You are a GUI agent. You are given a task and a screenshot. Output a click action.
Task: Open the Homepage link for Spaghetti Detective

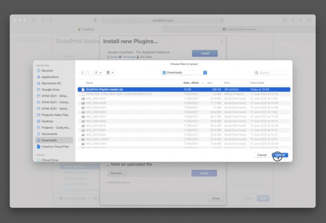point(129,57)
